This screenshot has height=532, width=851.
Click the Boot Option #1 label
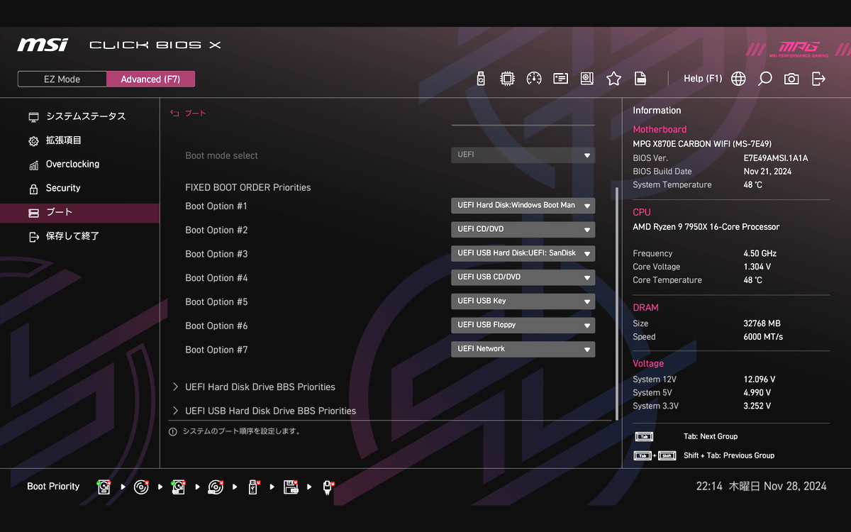coord(216,206)
